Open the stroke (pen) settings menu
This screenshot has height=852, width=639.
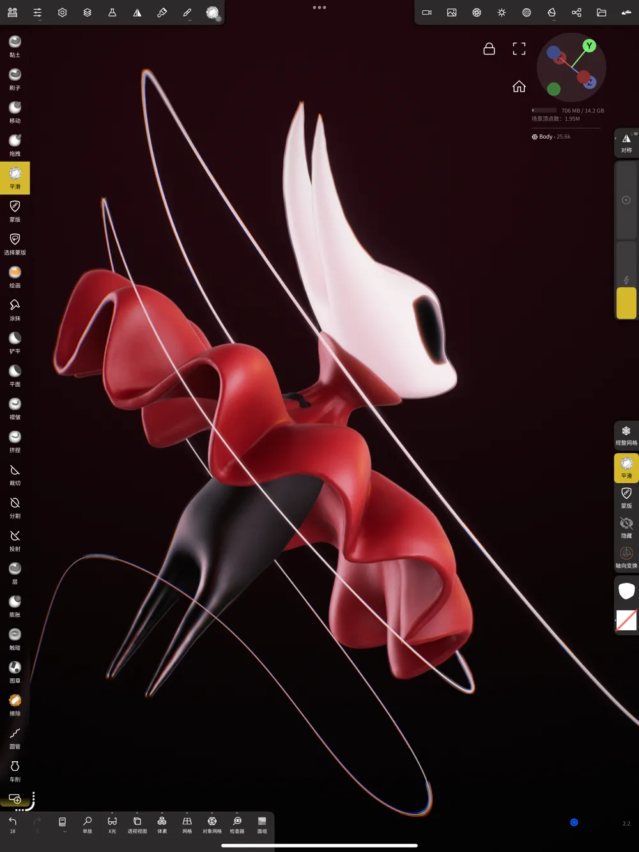(187, 12)
